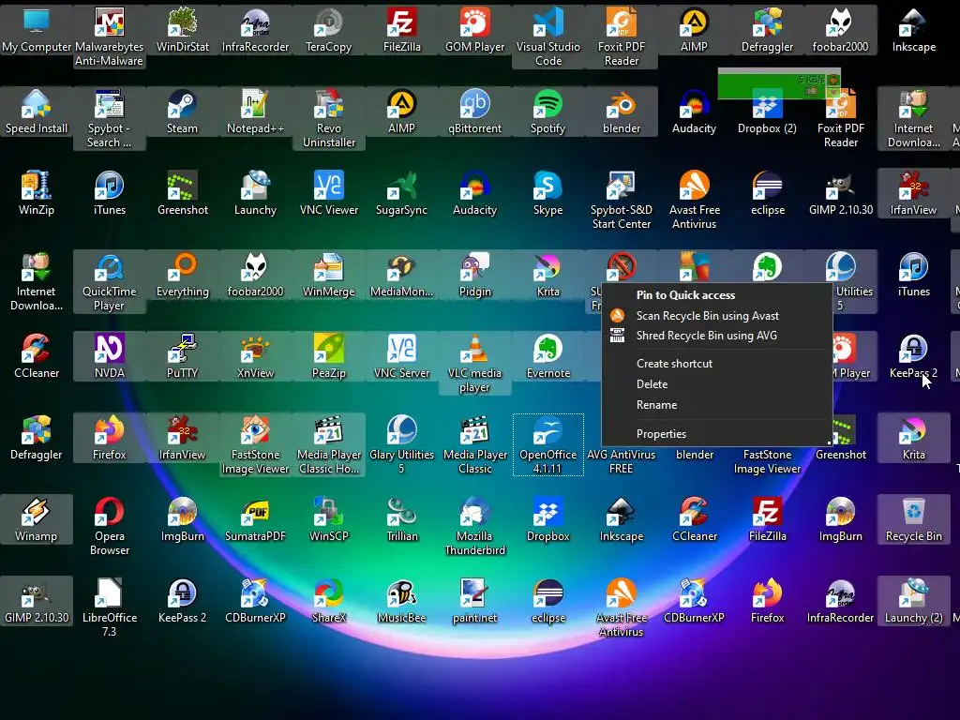Open the Launchy (2) shortcut
The width and height of the screenshot is (960, 720).
[913, 601]
